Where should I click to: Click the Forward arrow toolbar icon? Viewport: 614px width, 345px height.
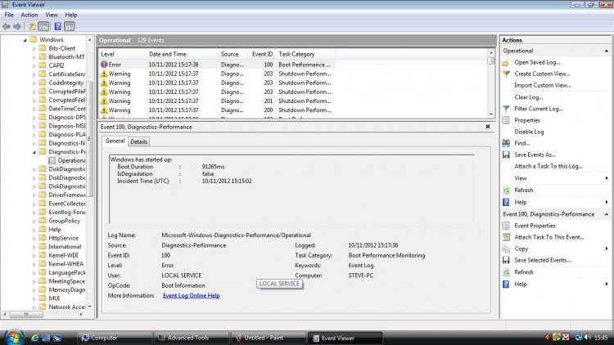17,27
